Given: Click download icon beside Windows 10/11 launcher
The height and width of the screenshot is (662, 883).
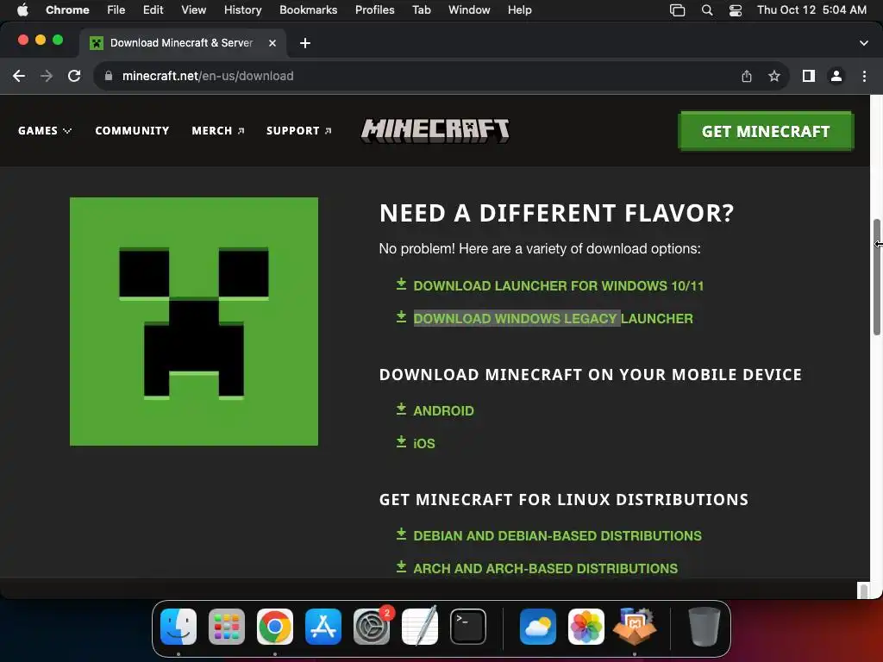Looking at the screenshot, I should pos(401,284).
